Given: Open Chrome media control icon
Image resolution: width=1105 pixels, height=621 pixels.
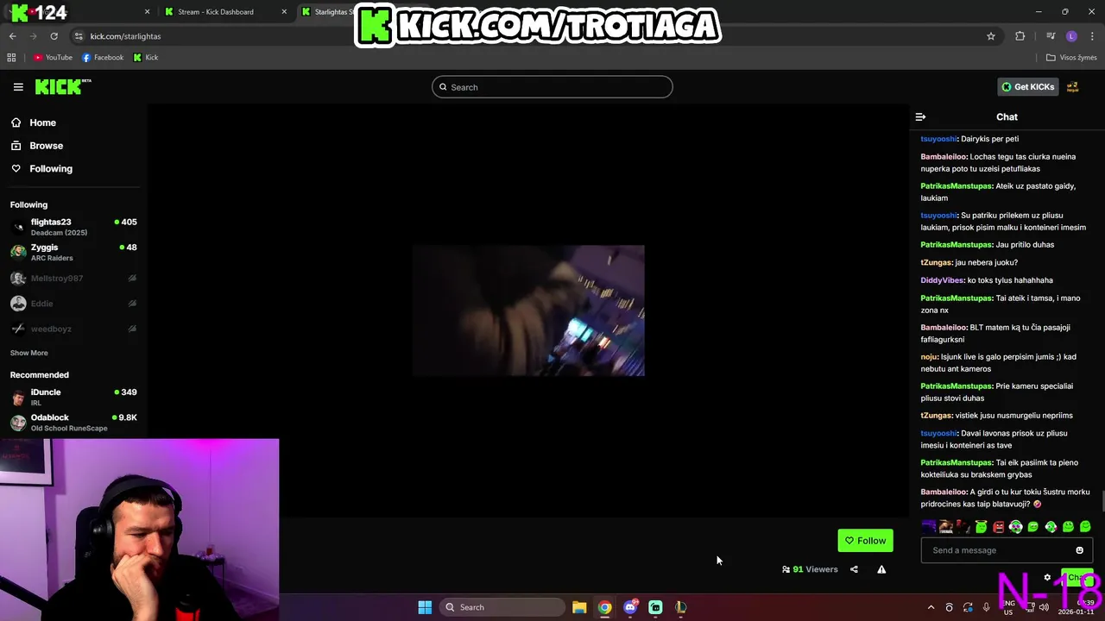Looking at the screenshot, I should (1051, 36).
